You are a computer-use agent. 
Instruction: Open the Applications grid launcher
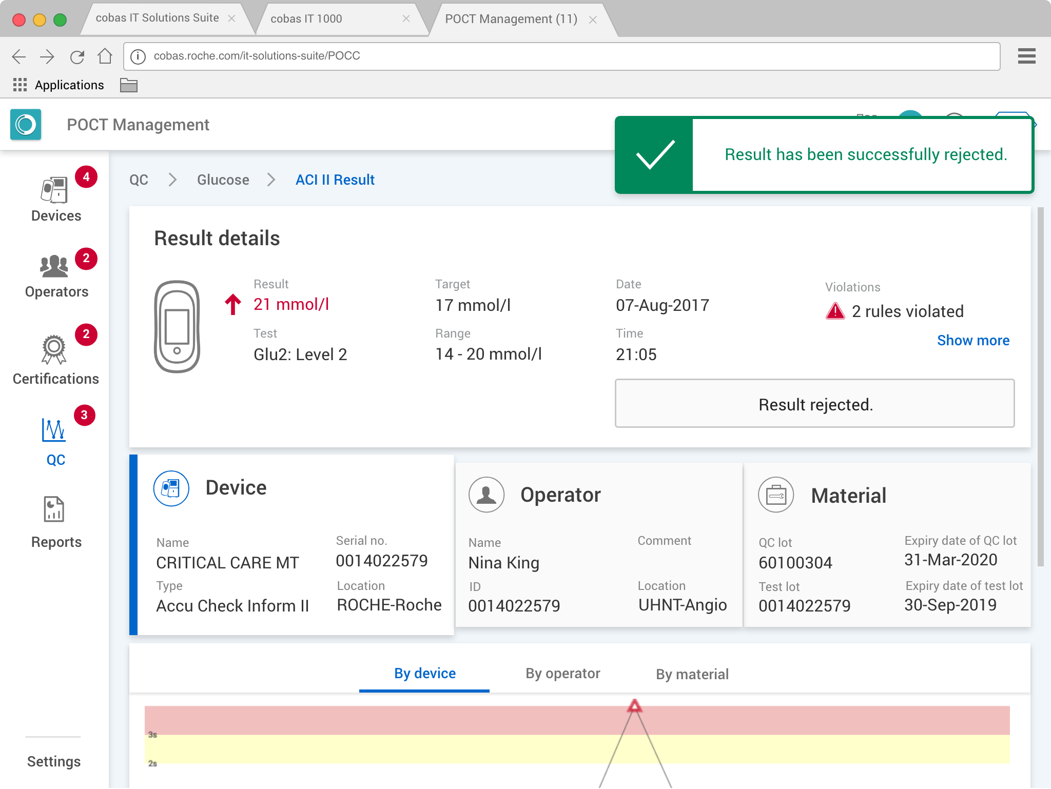(20, 85)
